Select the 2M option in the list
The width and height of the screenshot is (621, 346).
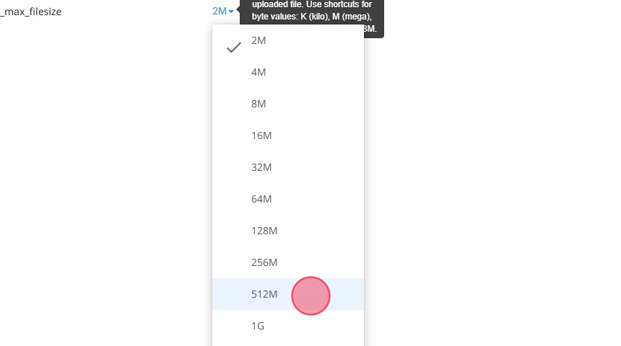point(259,41)
